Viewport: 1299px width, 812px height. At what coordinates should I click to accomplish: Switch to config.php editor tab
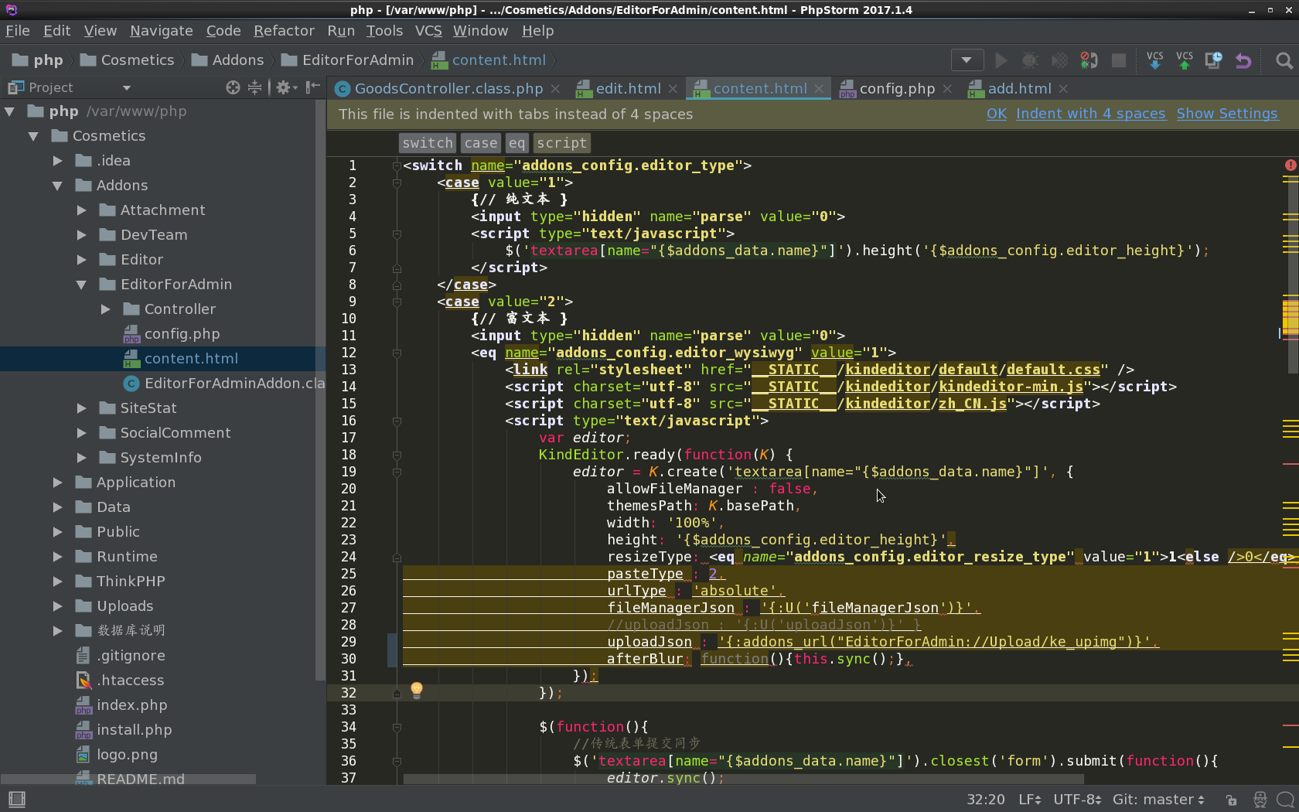[897, 89]
